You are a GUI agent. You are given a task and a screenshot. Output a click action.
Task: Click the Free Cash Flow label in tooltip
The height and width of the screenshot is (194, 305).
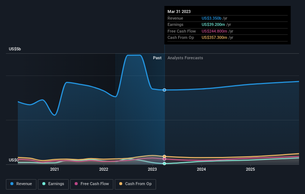click(x=182, y=31)
